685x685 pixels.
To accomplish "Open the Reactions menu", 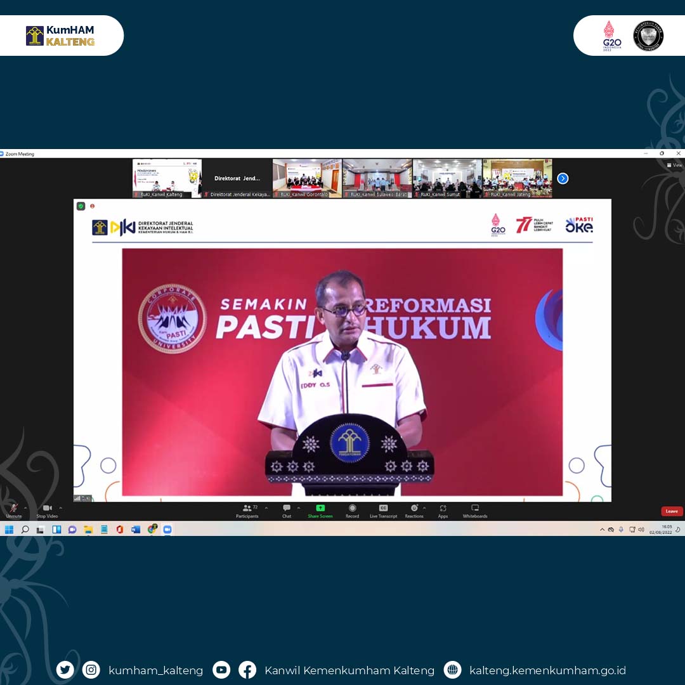I will 414,511.
